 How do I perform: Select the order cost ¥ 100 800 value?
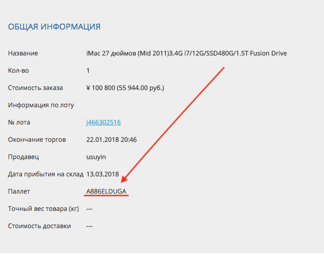tap(125, 88)
